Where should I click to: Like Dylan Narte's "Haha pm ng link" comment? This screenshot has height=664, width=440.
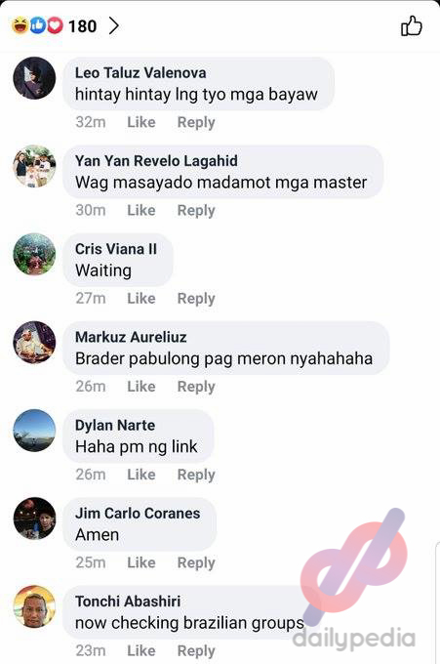pos(141,475)
